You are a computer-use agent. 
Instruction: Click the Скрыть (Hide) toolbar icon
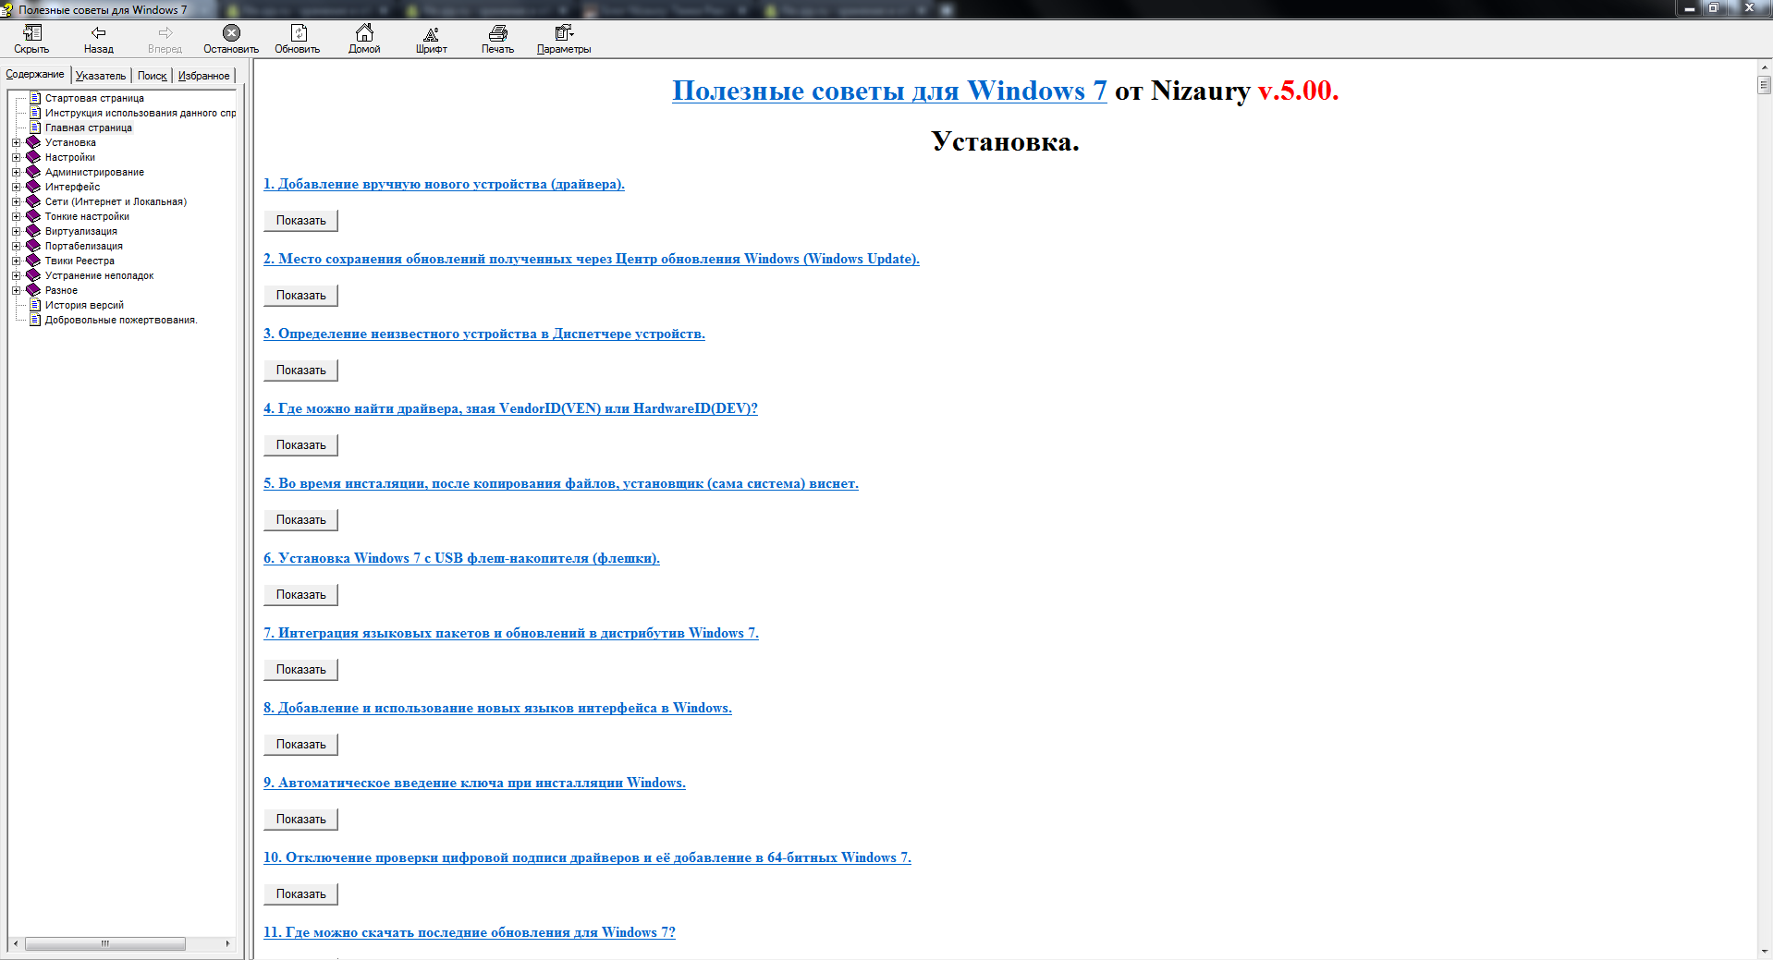pyautogui.click(x=31, y=33)
